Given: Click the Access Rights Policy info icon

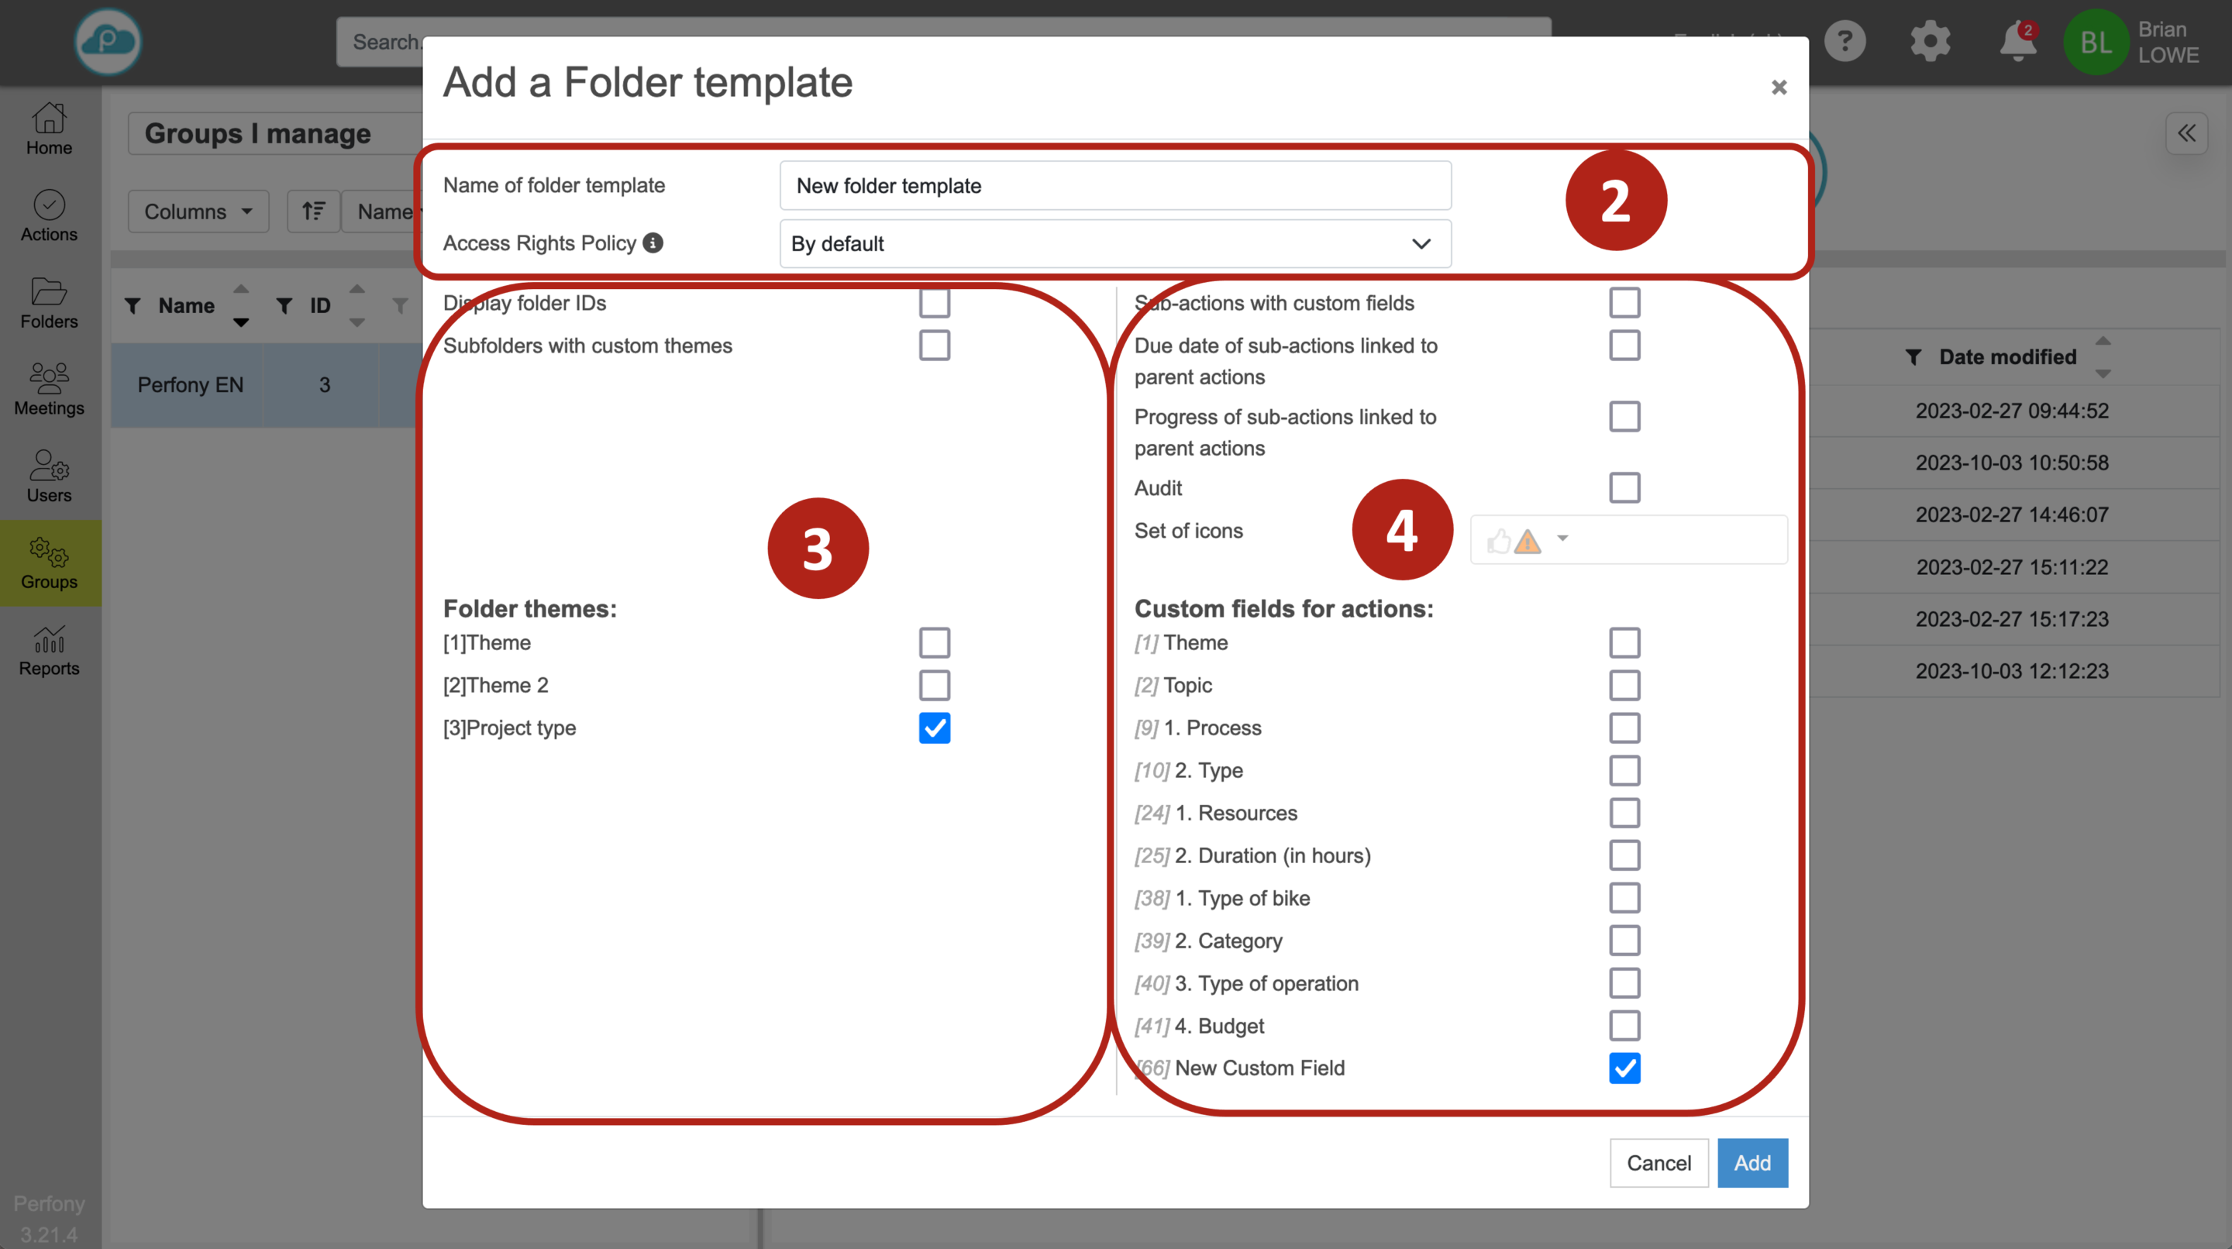Looking at the screenshot, I should tap(653, 243).
